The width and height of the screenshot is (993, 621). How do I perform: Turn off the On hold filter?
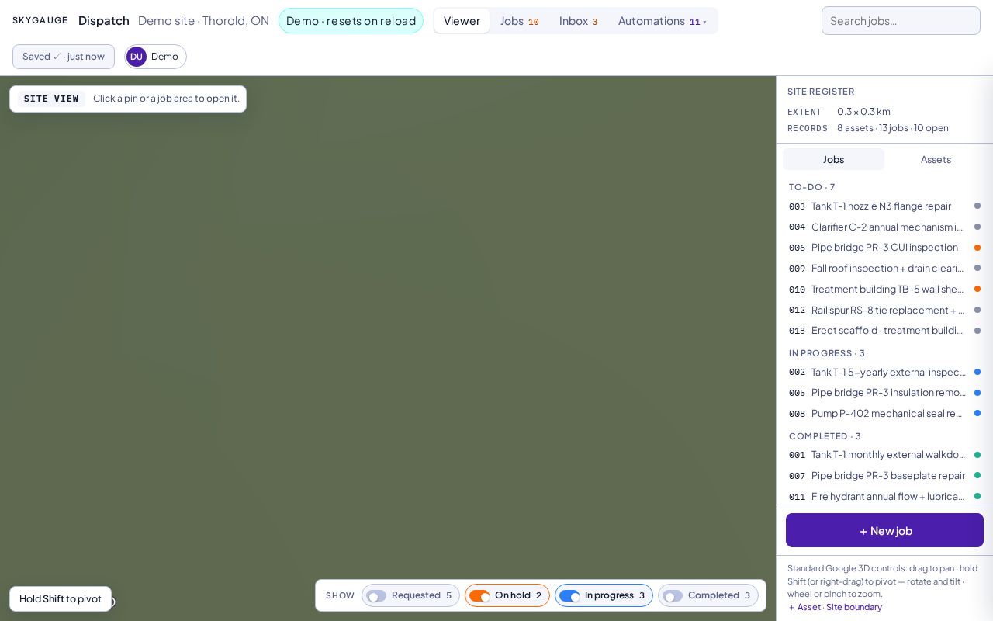pyautogui.click(x=507, y=595)
